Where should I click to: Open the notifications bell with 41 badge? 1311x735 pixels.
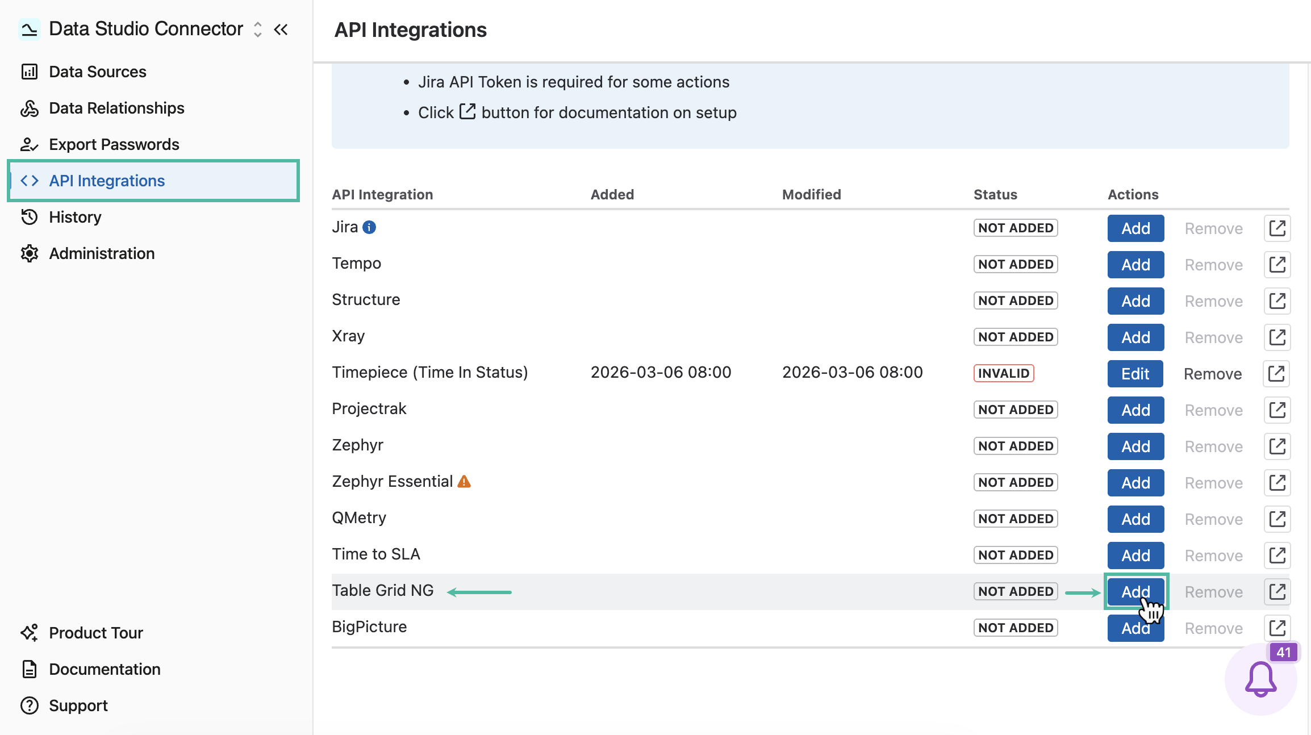(1261, 679)
